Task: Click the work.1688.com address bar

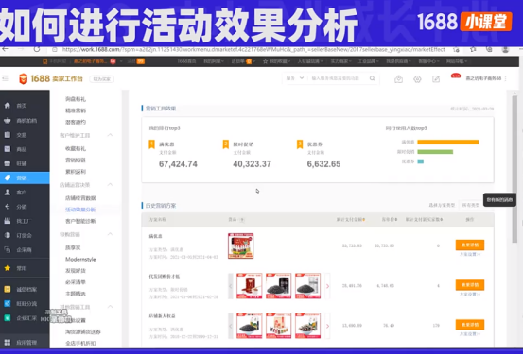Action: (253, 50)
